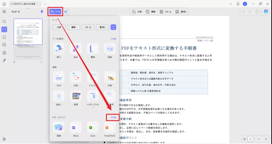This screenshot has width=272, height=144.
Task: Go to the home screen icon
Action: (x=4, y=4)
